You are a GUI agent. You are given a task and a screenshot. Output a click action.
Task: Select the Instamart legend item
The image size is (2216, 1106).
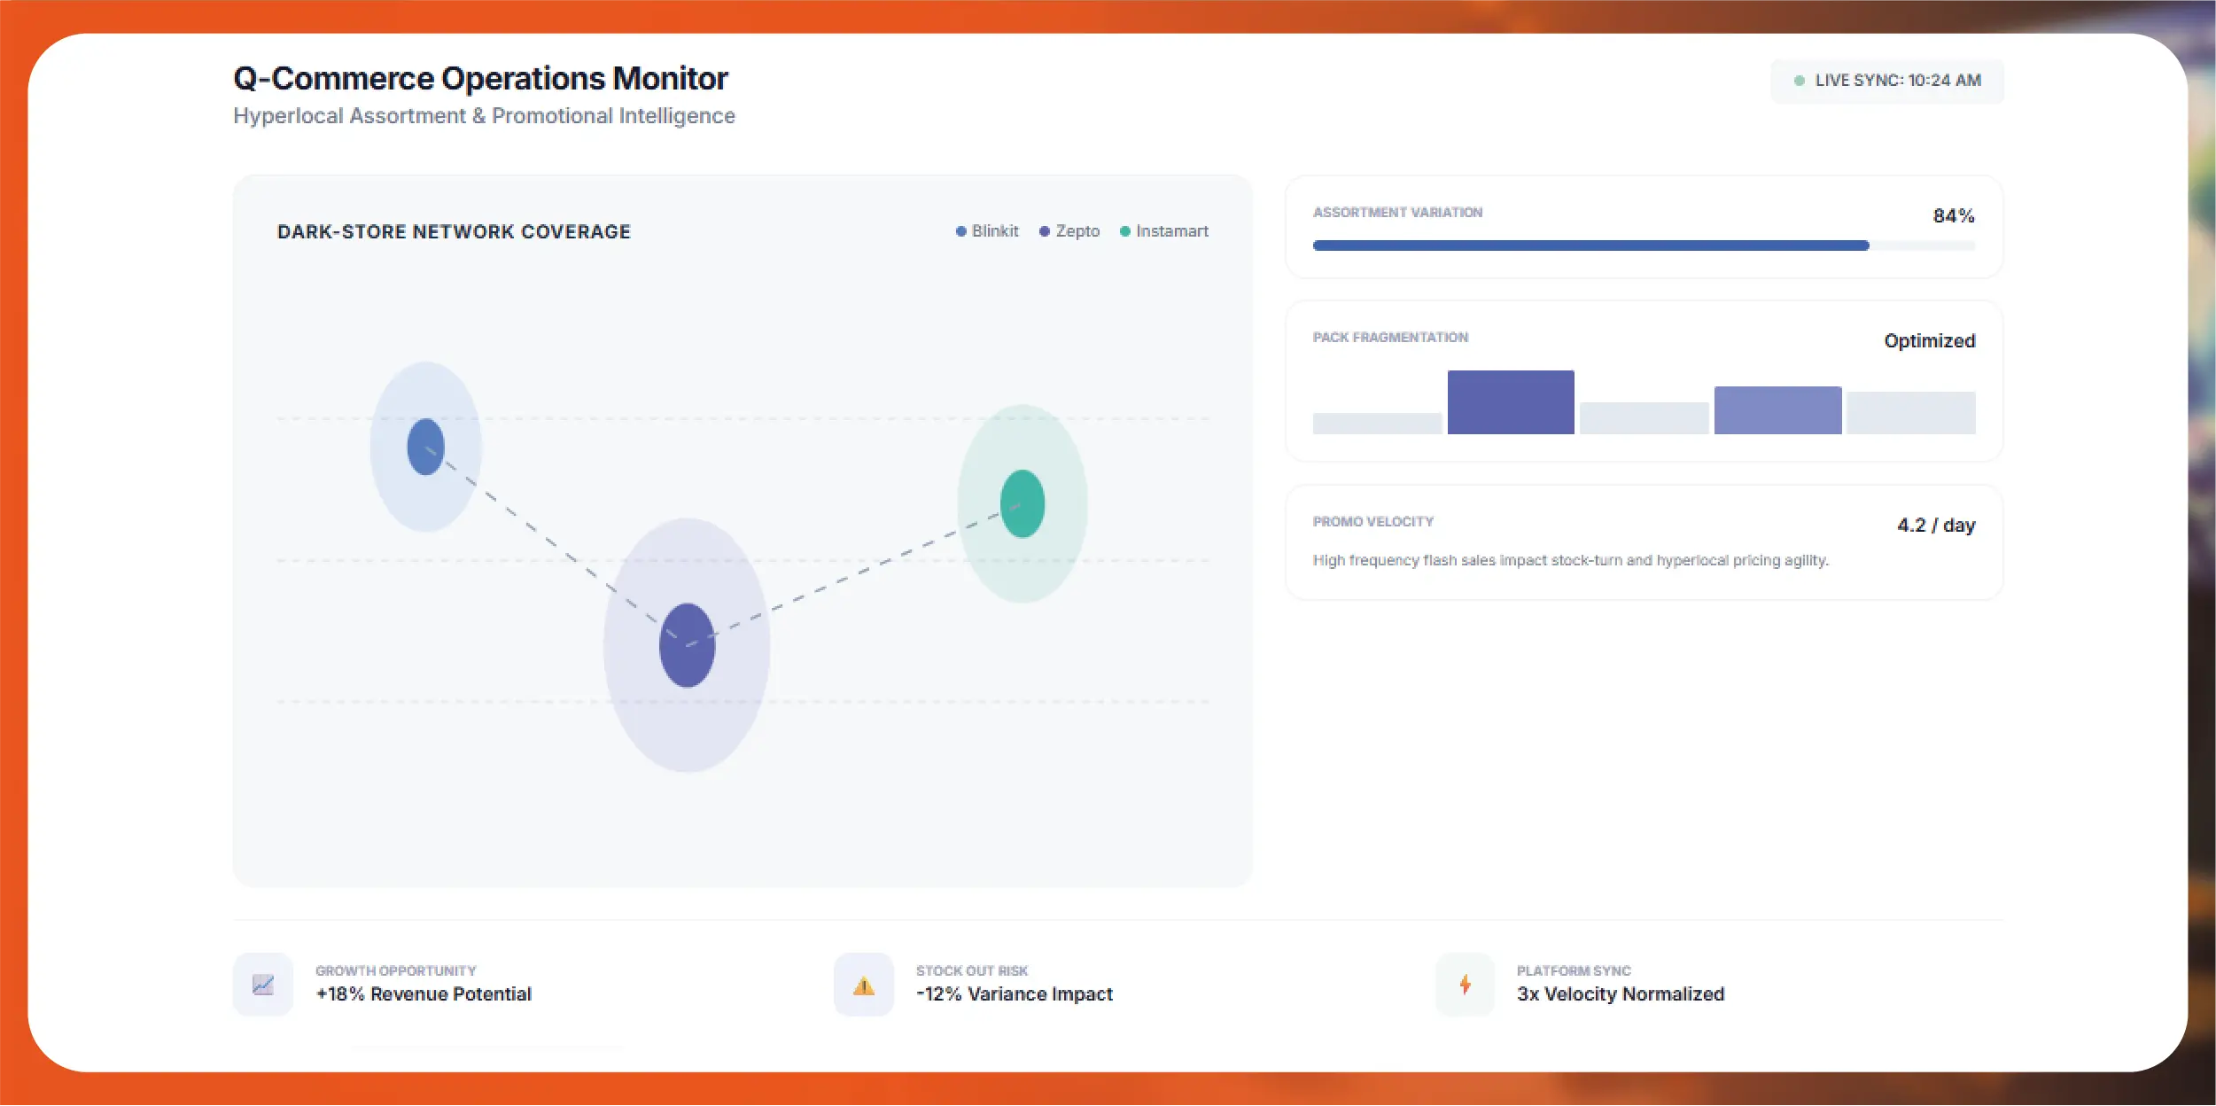[x=1164, y=231]
